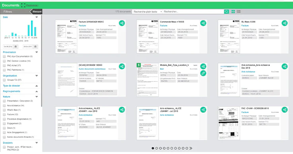
Task: Click the selection frame icon beside Documents
Action: (x=23, y=5)
